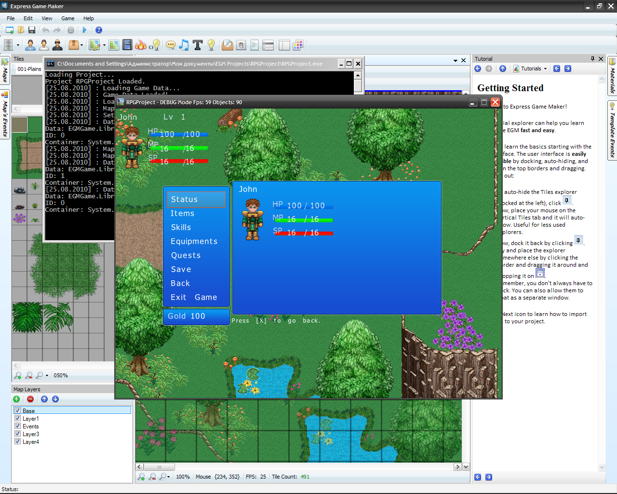Open the Tutorials dropdown in Tutorial panel
Image resolution: width=617 pixels, height=494 pixels.
531,69
